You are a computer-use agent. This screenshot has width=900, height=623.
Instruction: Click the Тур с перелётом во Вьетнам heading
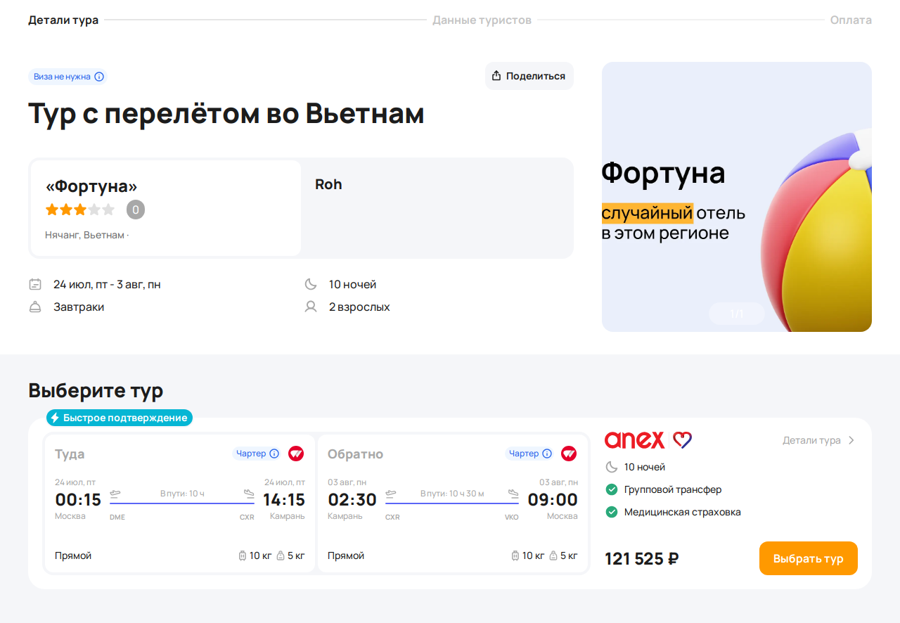(226, 113)
